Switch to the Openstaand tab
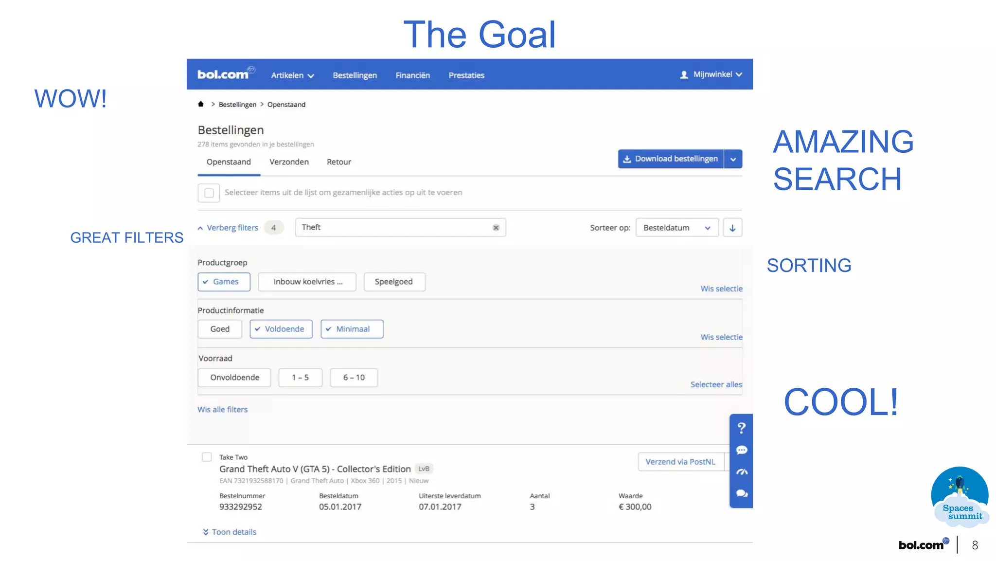 pos(229,162)
